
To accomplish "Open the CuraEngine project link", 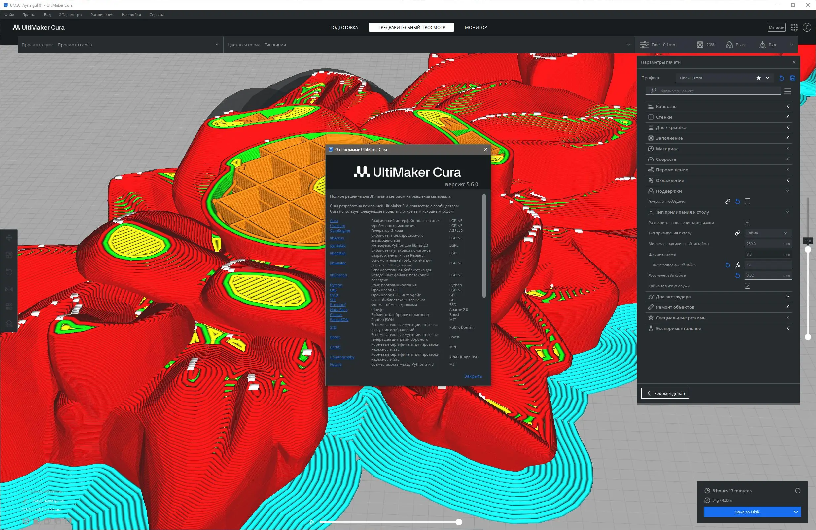I will pyautogui.click(x=339, y=231).
